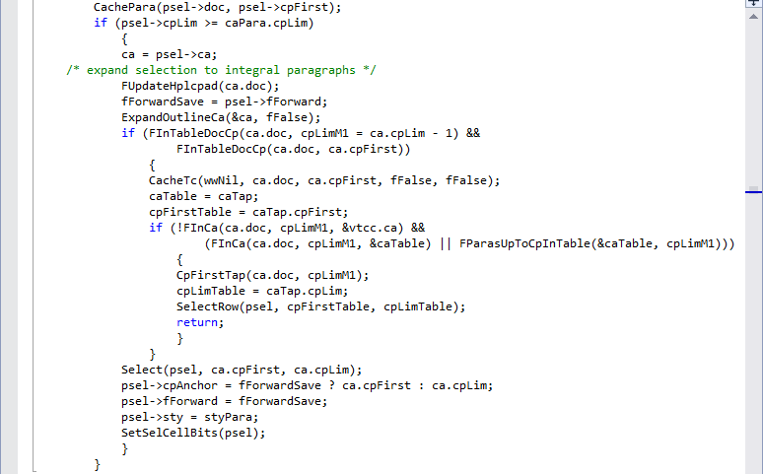Click on FUpdateHplcpad function call
The image size is (763, 474).
coord(200,86)
